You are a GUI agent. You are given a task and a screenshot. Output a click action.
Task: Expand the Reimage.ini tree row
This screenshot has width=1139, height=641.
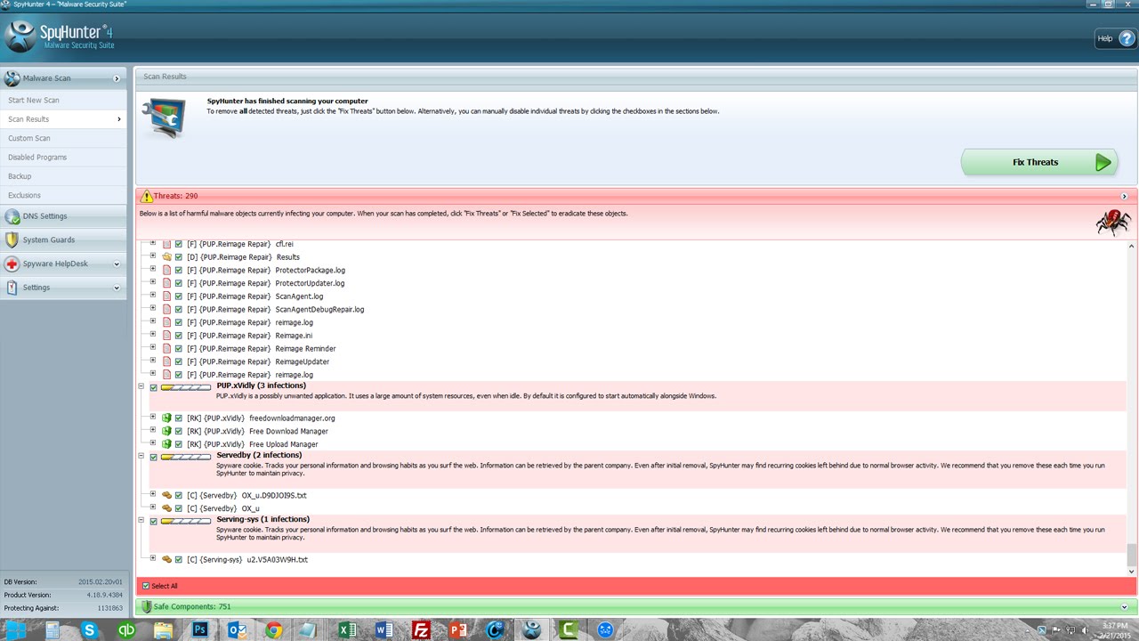coord(153,334)
